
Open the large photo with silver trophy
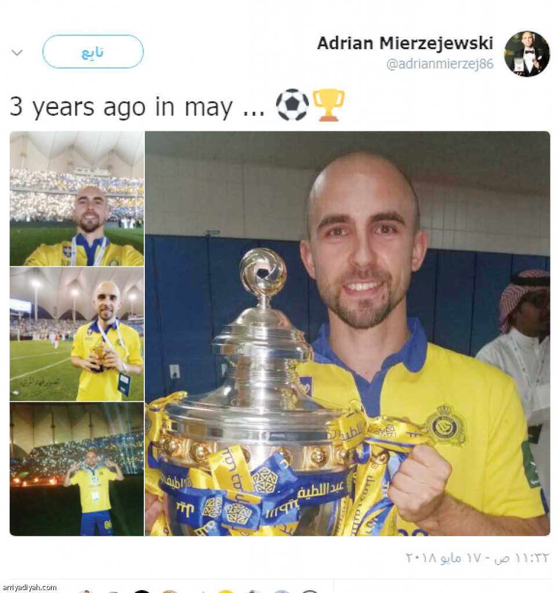[x=348, y=334]
